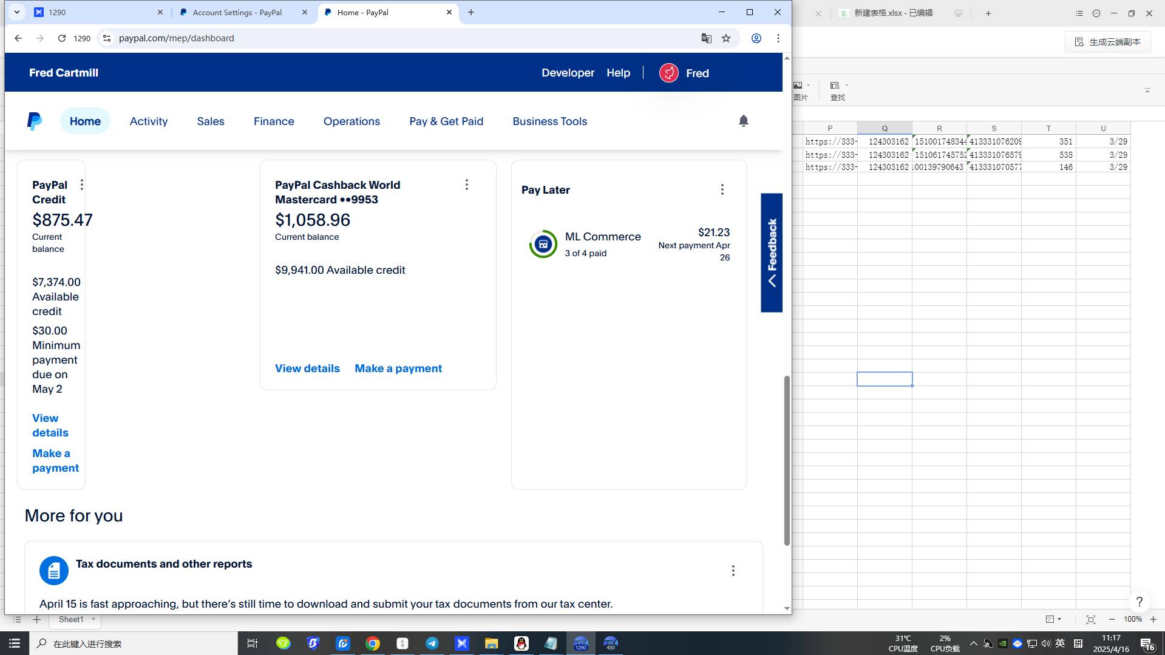This screenshot has width=1165, height=655.
Task: Click the ML Commerce store icon
Action: (543, 244)
